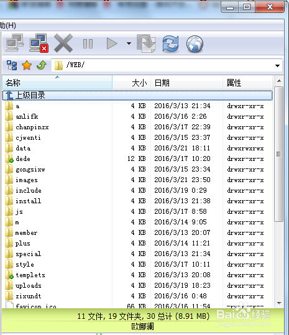Sort by the 大小 column header

tap(132, 83)
